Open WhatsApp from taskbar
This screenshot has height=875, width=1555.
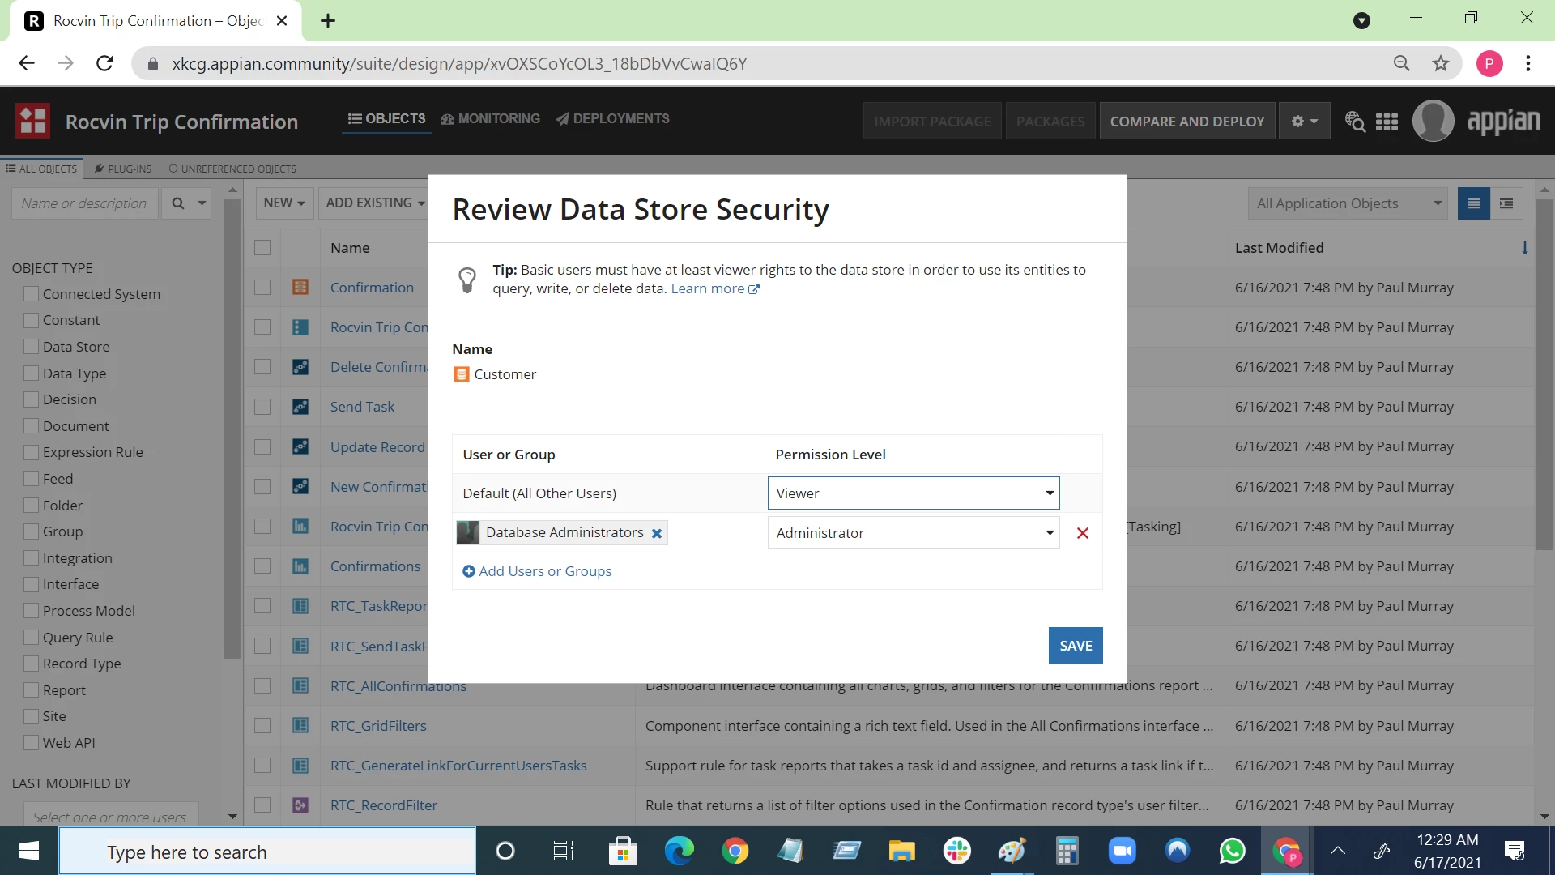coord(1232,851)
